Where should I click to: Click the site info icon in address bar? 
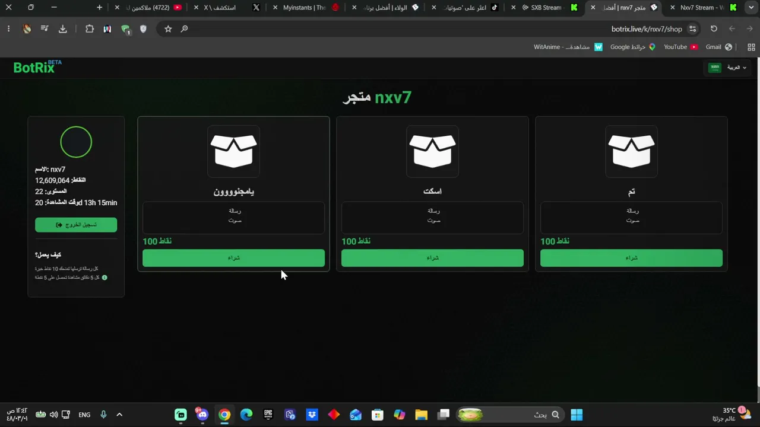tap(692, 29)
